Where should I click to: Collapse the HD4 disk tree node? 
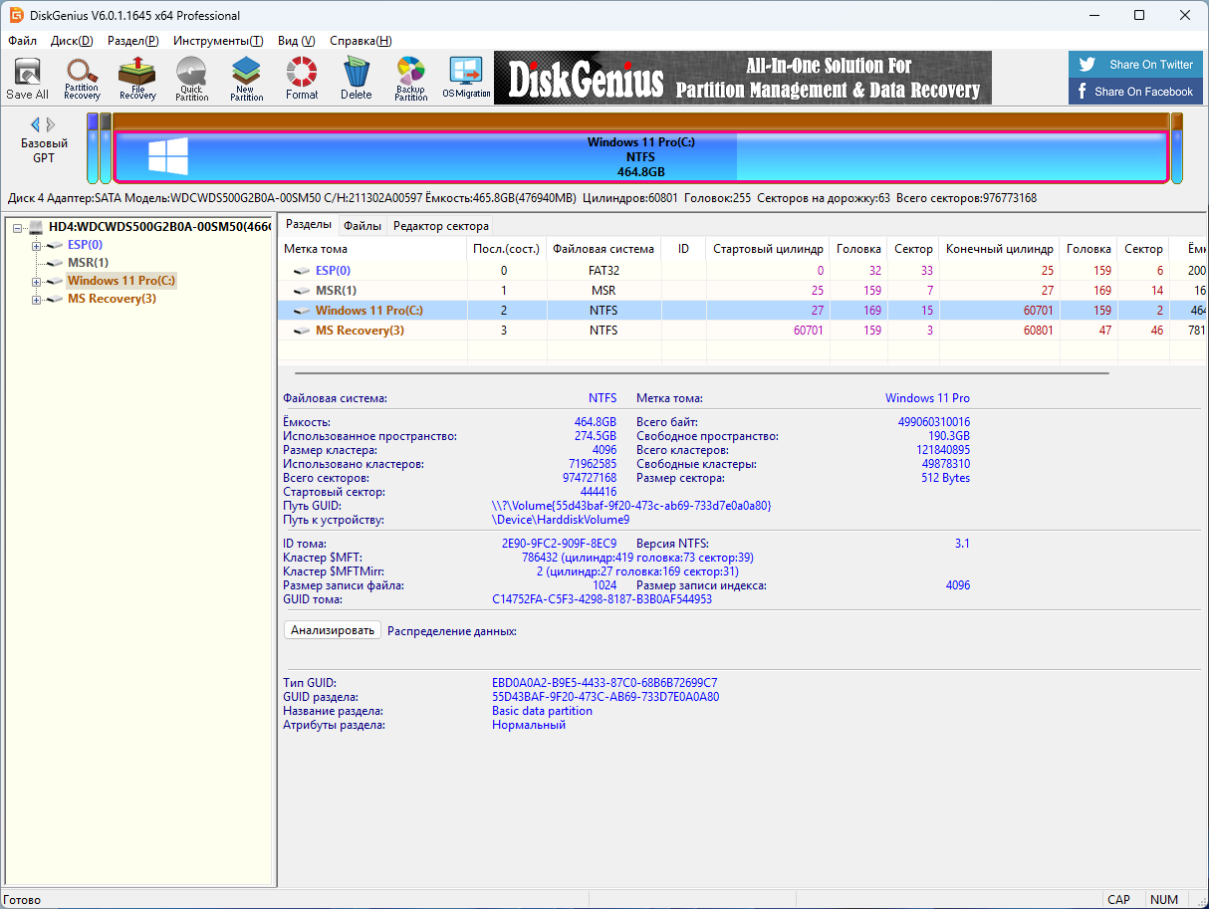(x=18, y=227)
